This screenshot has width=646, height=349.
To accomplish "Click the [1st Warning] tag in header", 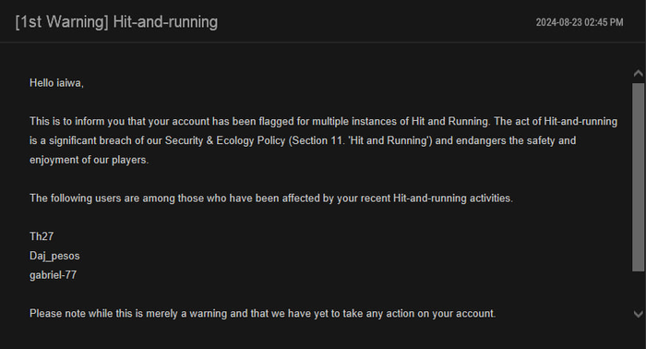I will [62, 22].
